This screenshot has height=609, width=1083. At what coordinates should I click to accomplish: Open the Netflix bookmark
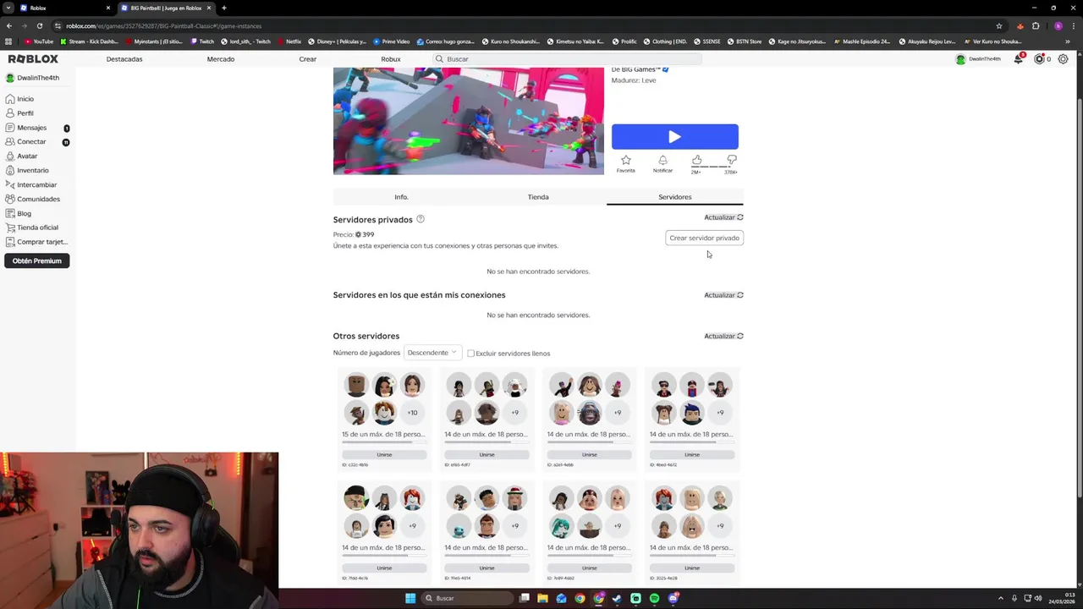[289, 41]
